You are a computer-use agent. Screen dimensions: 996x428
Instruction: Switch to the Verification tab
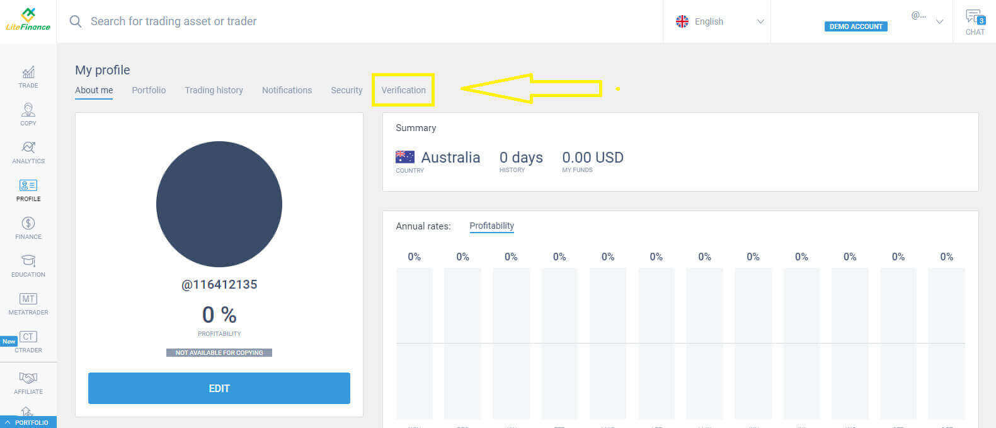click(403, 90)
